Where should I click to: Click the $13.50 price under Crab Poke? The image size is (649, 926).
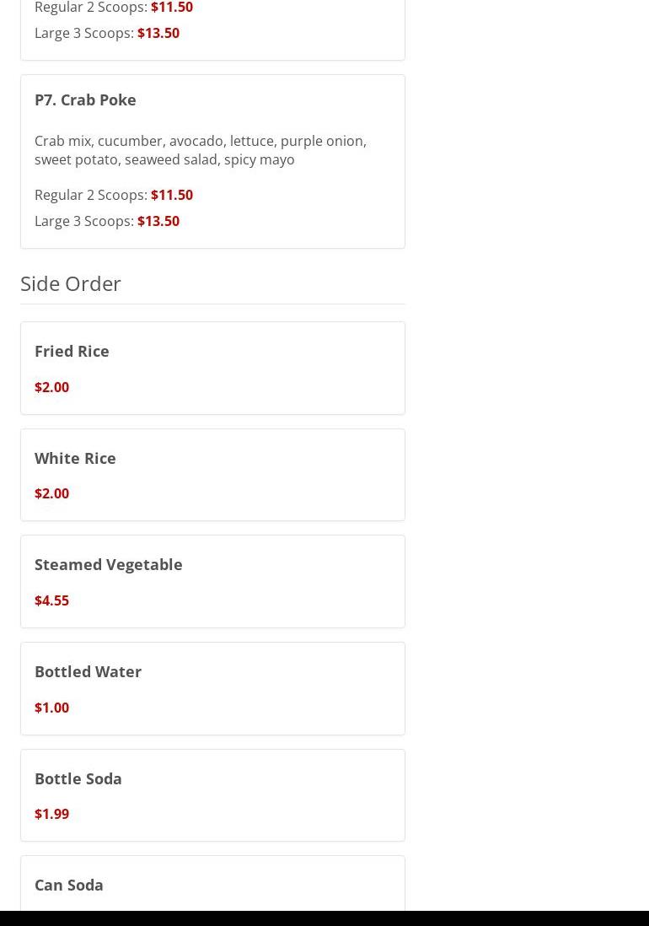[x=158, y=221]
